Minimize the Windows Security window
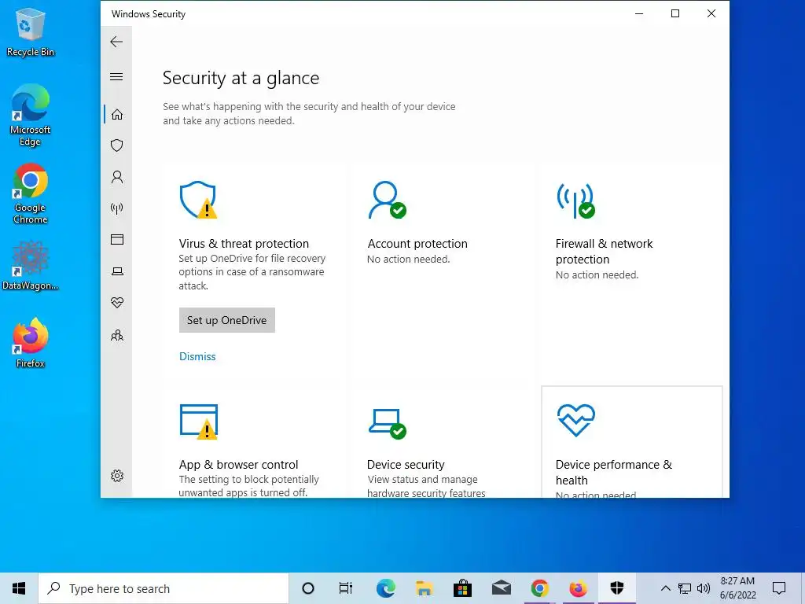This screenshot has height=604, width=805. (639, 13)
